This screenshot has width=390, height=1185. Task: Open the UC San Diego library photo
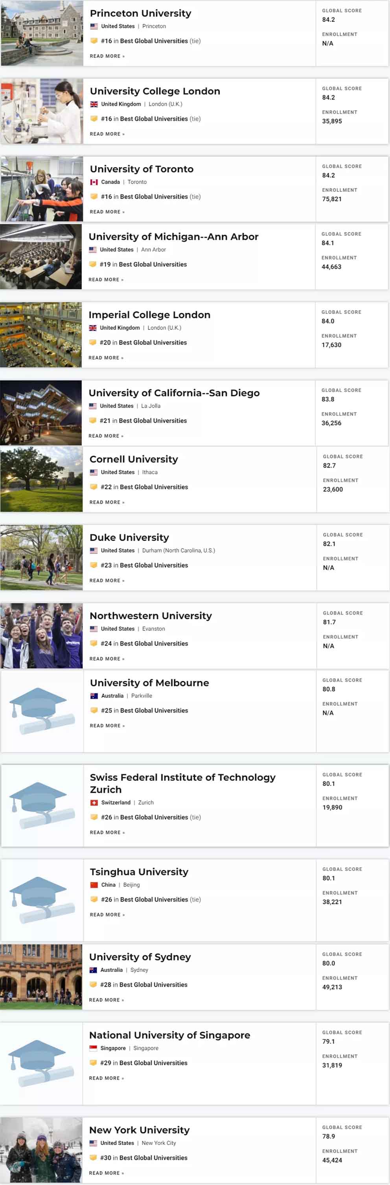tap(41, 413)
